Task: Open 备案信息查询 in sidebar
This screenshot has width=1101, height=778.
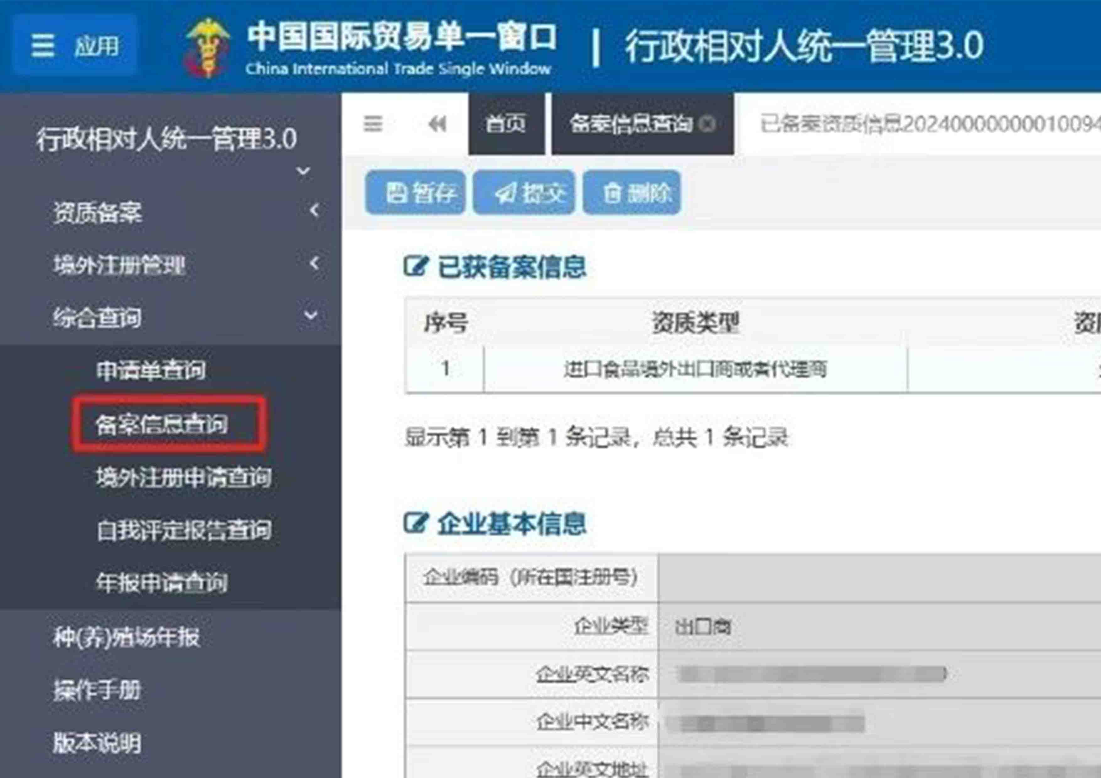Action: click(x=162, y=424)
